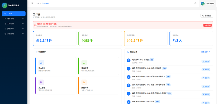
Task: Click the 报表统计 bar chart icon in sidebar
Action: (x=5, y=29)
